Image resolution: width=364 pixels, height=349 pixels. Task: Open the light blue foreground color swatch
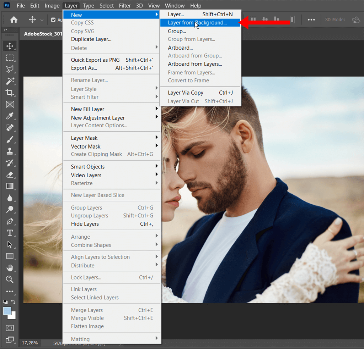pyautogui.click(x=7, y=311)
